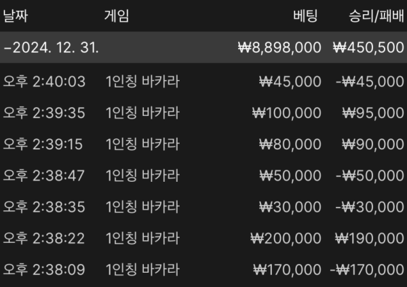Click the ₩200,000 bet amount

286,238
